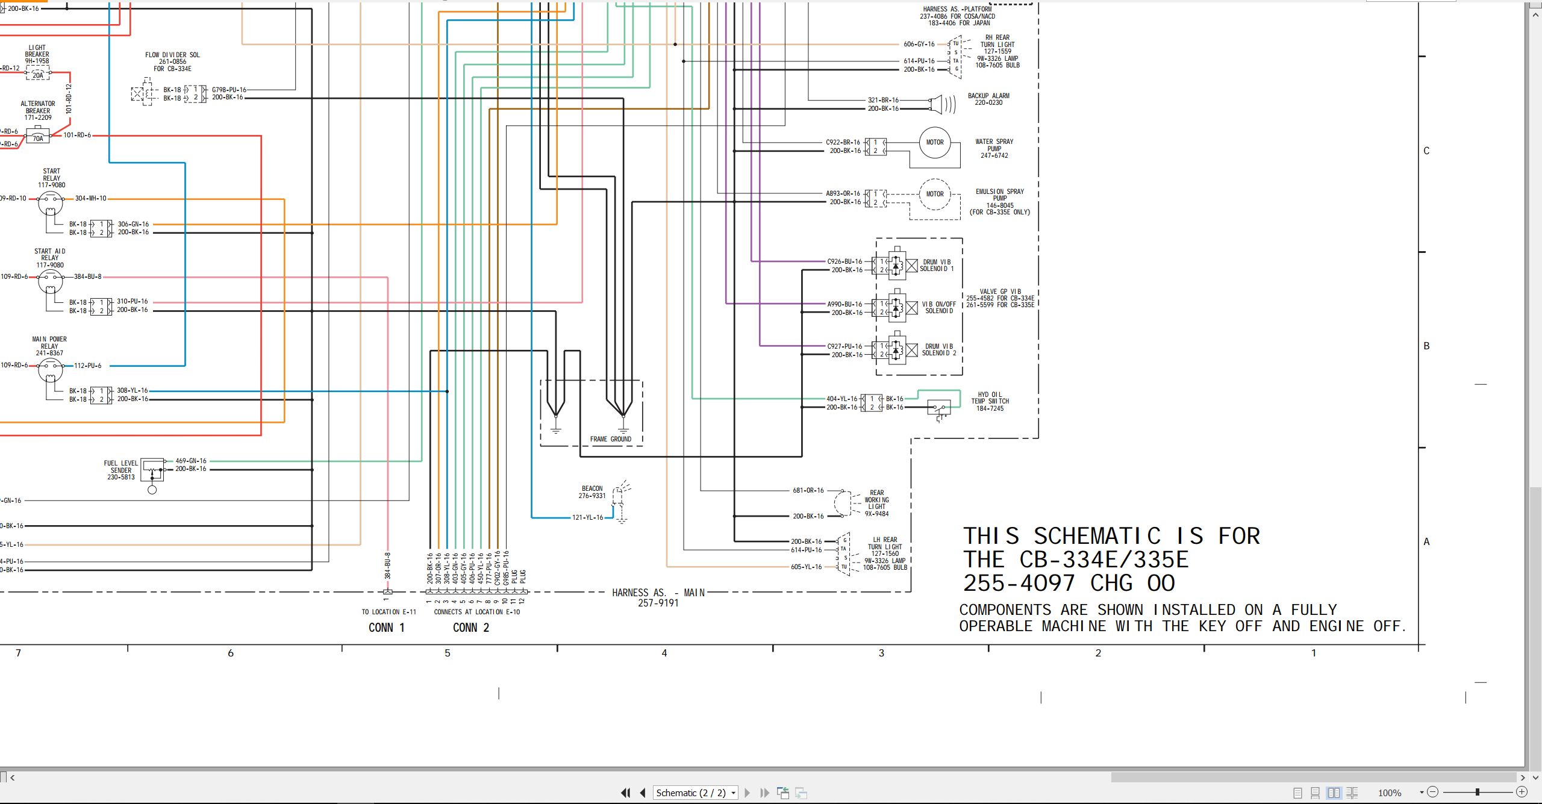The height and width of the screenshot is (804, 1542).
Task: Click the START AID RELAY label
Action: pyautogui.click(x=50, y=254)
